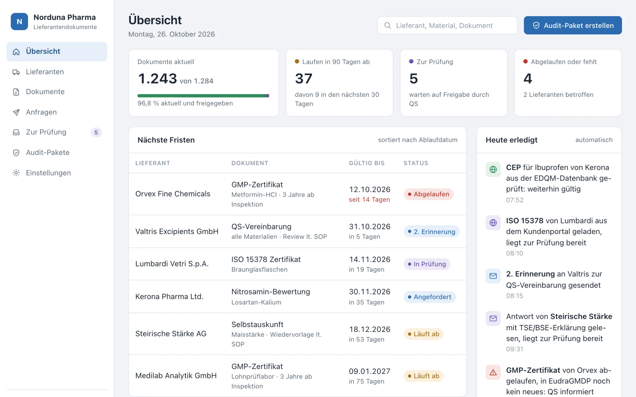Focus the Lieferant, Material, Dokument search field
The height and width of the screenshot is (397, 636).
tap(447, 25)
